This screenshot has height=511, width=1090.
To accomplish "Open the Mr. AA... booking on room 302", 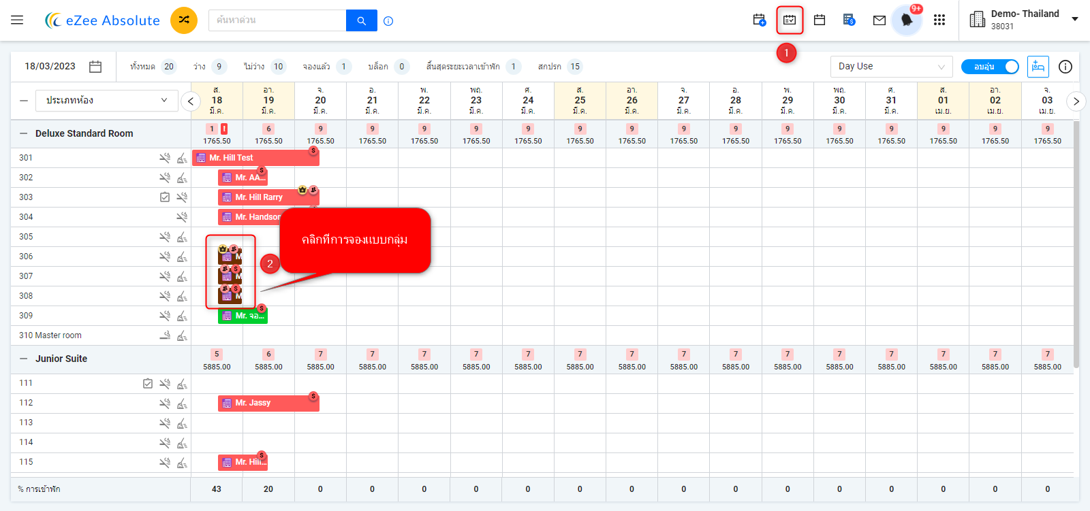I will [243, 178].
